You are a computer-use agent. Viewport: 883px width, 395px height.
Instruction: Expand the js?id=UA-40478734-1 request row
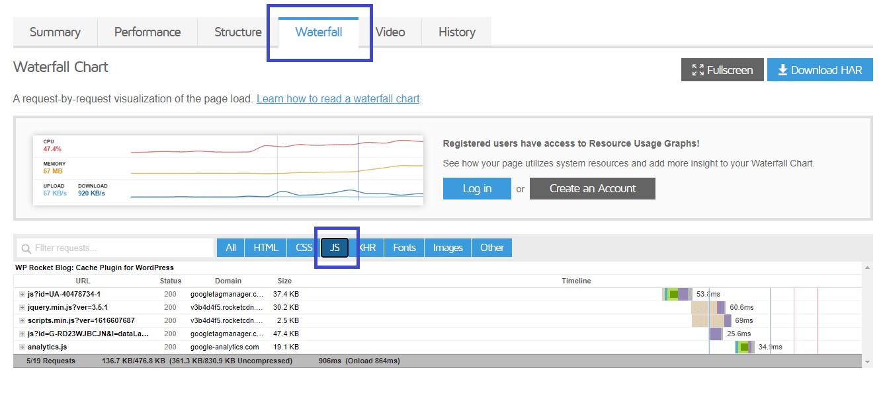[x=22, y=295]
